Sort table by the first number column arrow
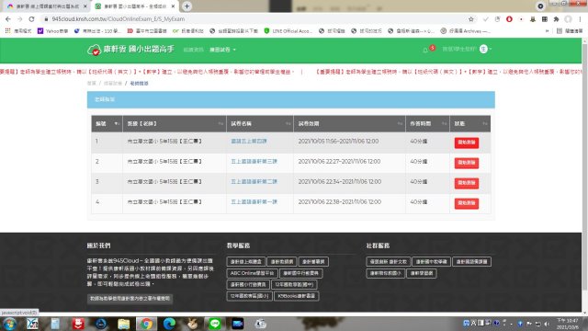 pos(117,123)
